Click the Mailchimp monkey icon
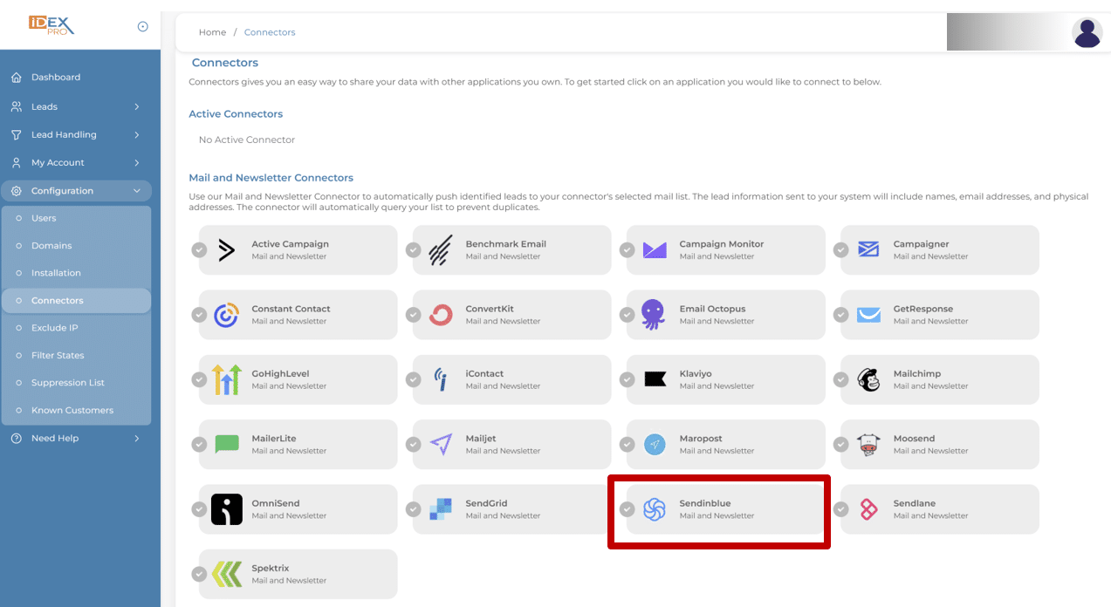This screenshot has height=607, width=1111. [868, 379]
